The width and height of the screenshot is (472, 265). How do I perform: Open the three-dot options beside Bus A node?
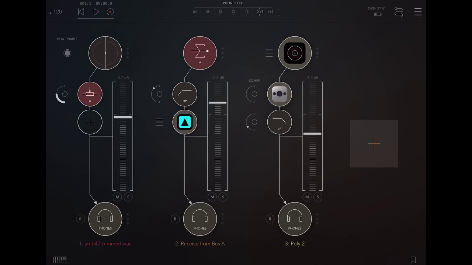coord(222,53)
